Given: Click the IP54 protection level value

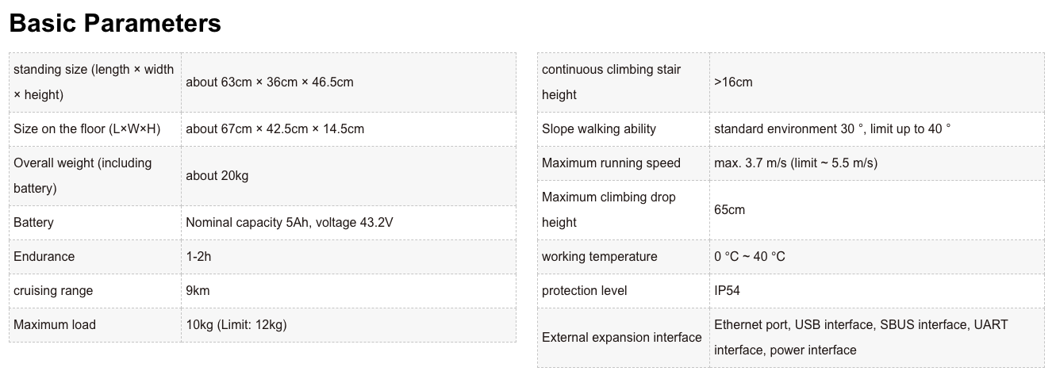Looking at the screenshot, I should point(727,291).
